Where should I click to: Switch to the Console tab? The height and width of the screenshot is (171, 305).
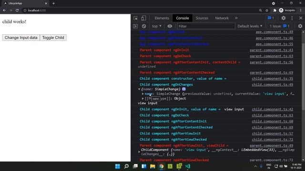pyautogui.click(x=183, y=18)
